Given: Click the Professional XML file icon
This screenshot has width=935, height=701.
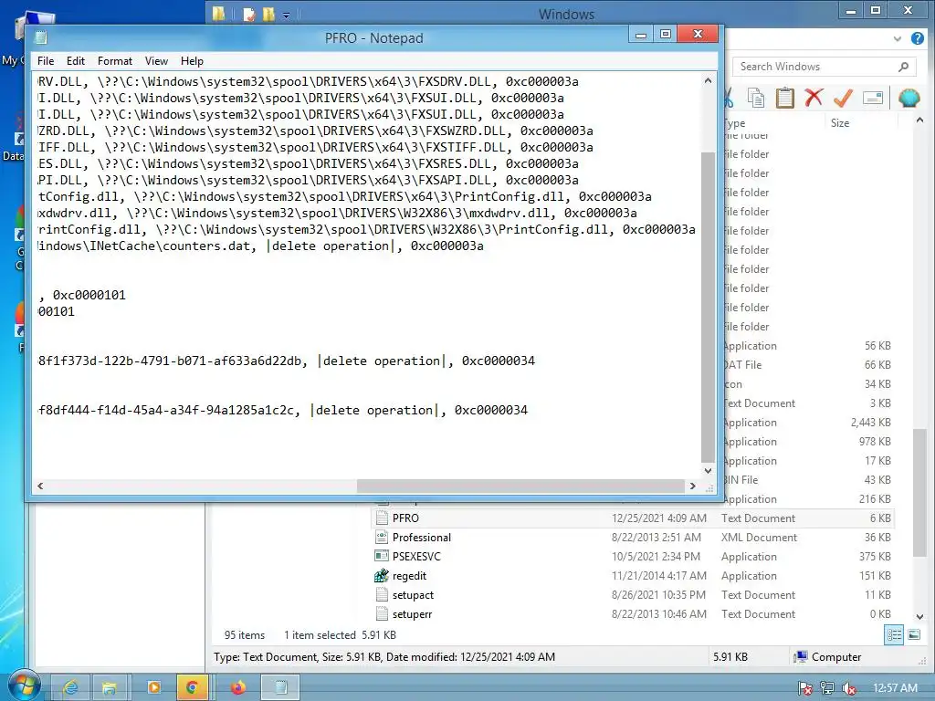Looking at the screenshot, I should (x=382, y=537).
